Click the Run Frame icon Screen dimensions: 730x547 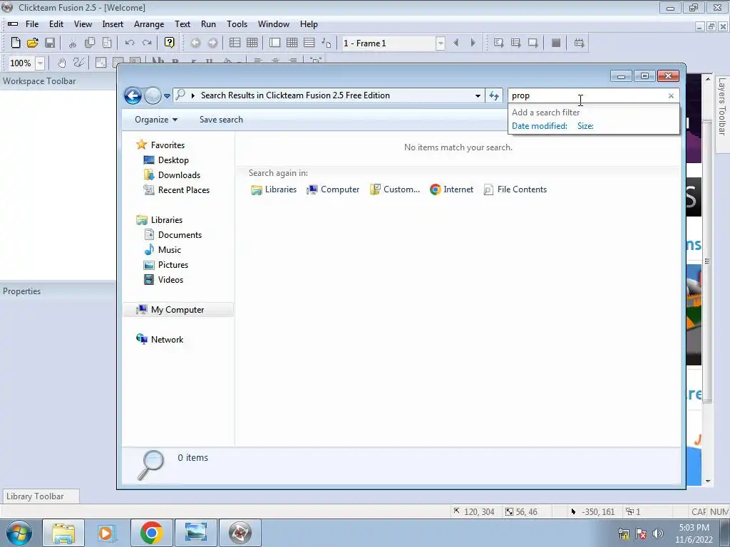533,43
